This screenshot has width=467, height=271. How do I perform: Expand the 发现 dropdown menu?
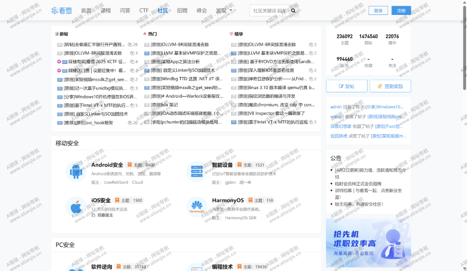(224, 11)
